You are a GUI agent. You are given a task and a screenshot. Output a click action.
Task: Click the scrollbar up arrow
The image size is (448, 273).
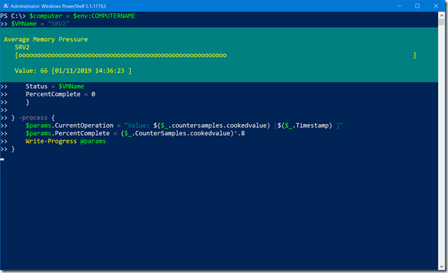[x=442, y=15]
